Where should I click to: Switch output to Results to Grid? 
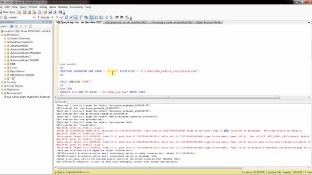coord(96,17)
